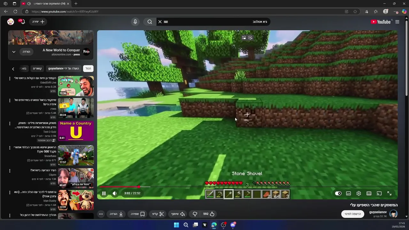
Task: Open the YouTube main menu hamburger
Action: [x=397, y=22]
